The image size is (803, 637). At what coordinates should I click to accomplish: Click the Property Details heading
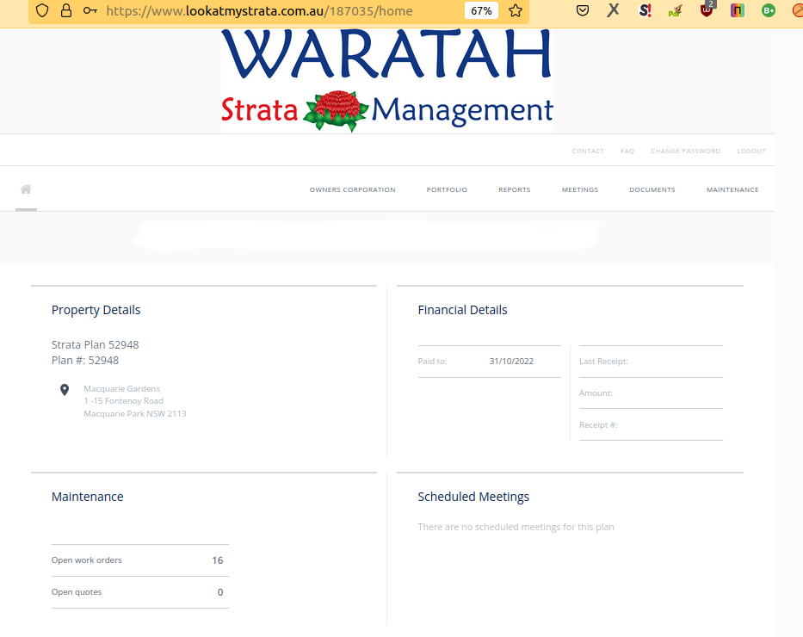(x=96, y=310)
